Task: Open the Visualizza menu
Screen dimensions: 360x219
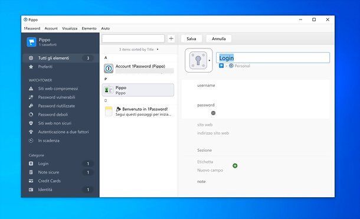Action: [x=70, y=28]
